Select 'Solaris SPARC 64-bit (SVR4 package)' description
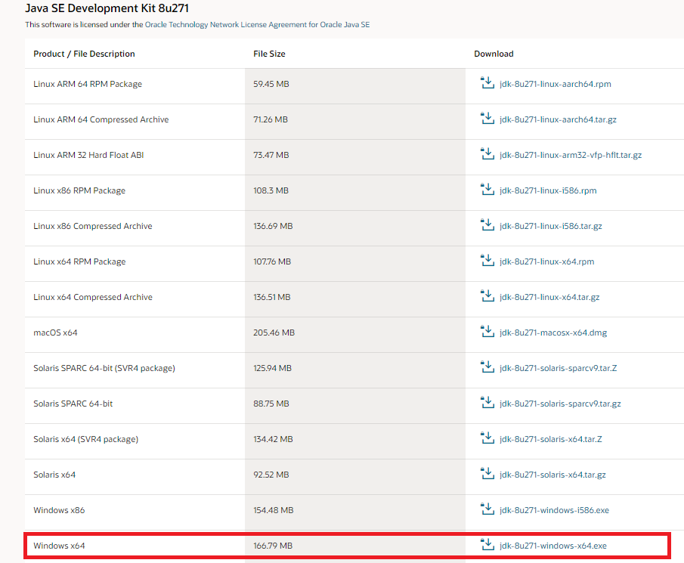 (x=104, y=368)
